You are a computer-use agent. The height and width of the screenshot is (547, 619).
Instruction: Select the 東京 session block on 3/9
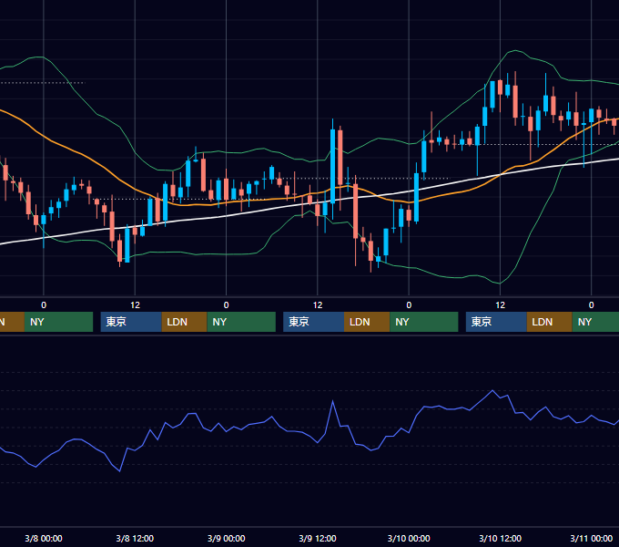[x=313, y=322]
